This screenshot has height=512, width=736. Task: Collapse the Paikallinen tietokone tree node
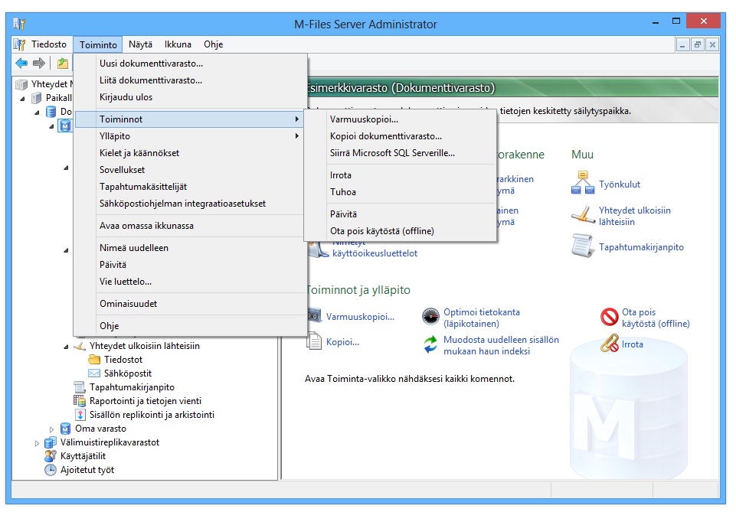coord(22,99)
